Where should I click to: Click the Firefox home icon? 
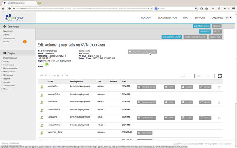point(3,9)
